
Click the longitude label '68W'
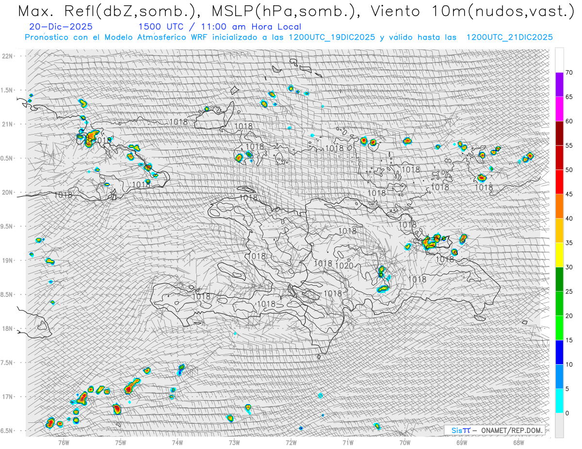[518, 442]
